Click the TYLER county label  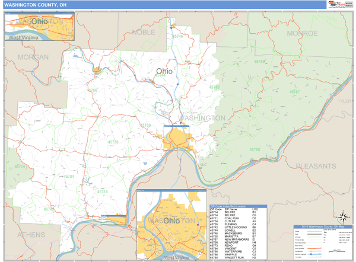pos(344,101)
